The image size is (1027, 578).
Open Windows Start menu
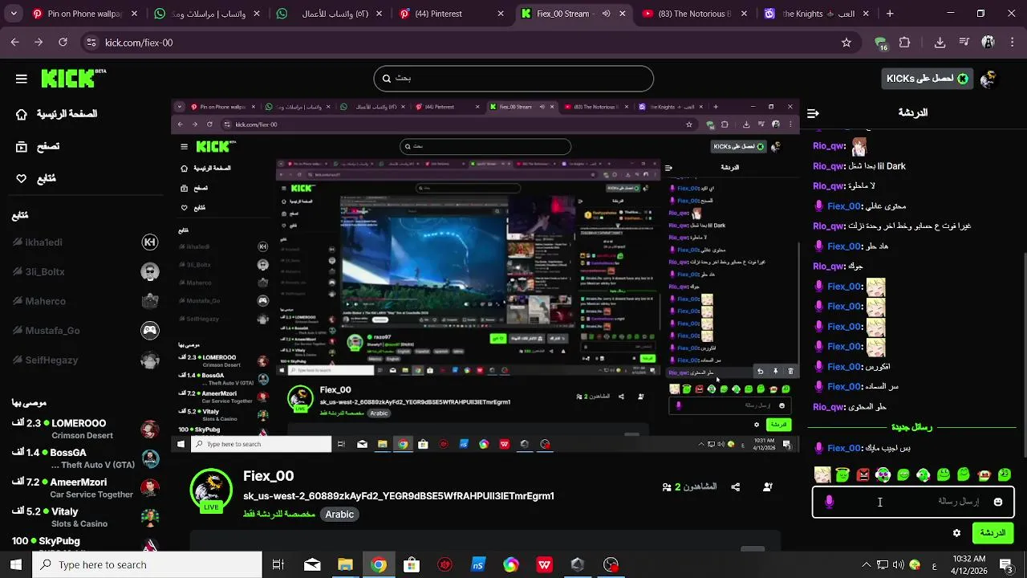pos(15,565)
